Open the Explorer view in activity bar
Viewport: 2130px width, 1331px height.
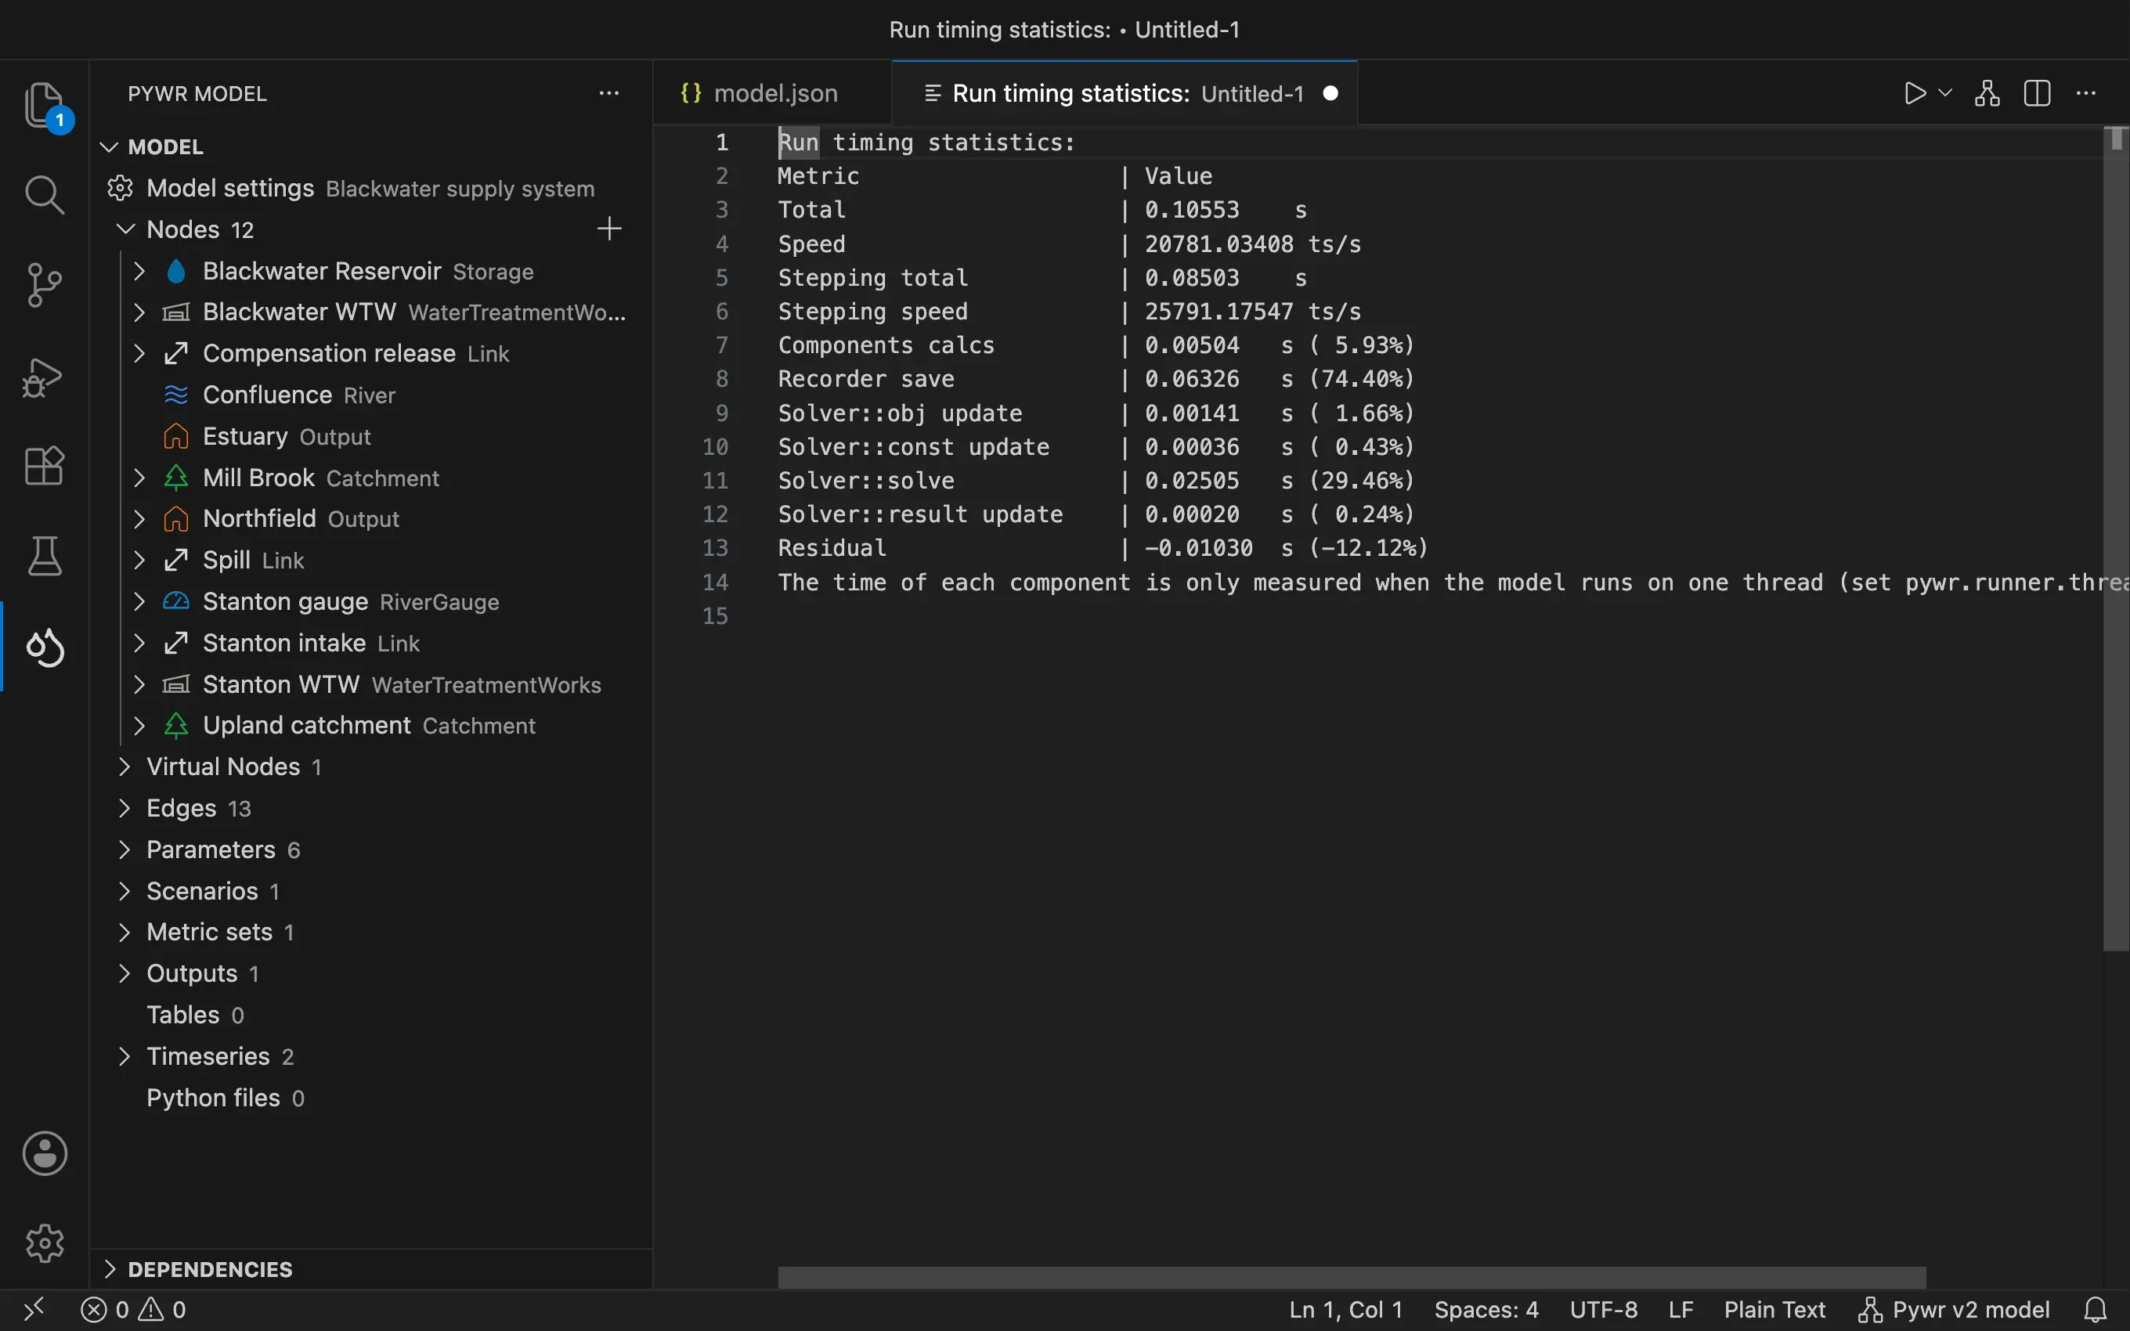44,105
